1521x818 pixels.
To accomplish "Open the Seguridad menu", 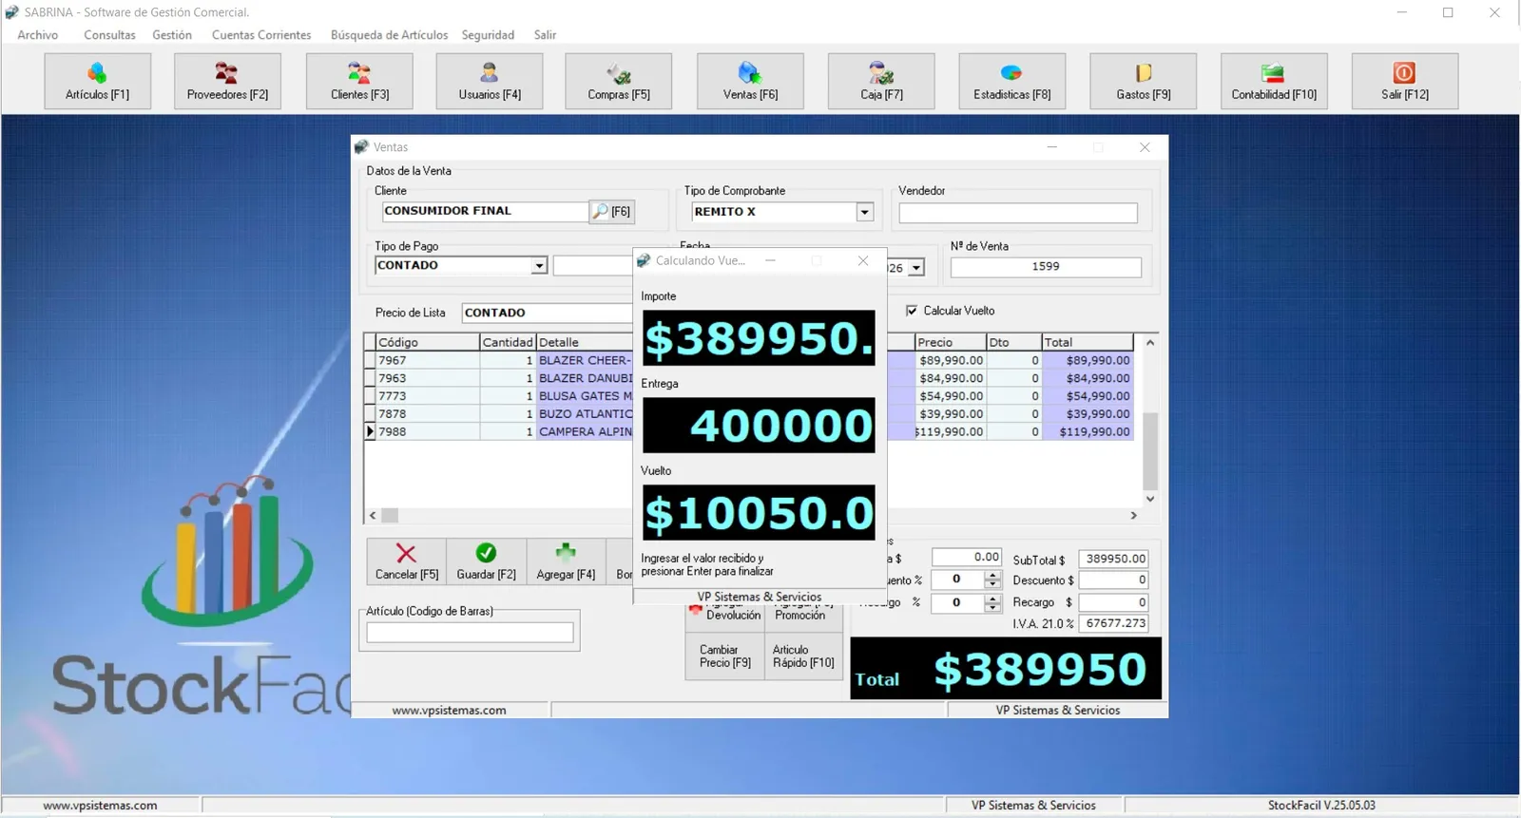I will [488, 35].
